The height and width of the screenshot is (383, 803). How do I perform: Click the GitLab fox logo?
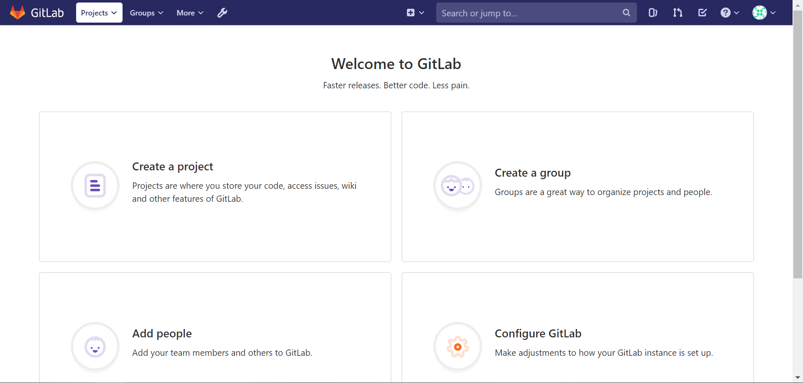[x=18, y=12]
